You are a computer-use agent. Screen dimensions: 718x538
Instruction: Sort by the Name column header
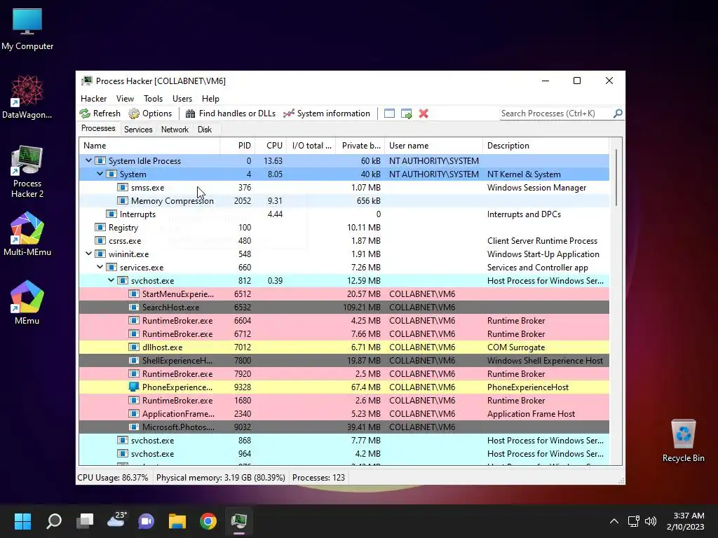(x=149, y=146)
